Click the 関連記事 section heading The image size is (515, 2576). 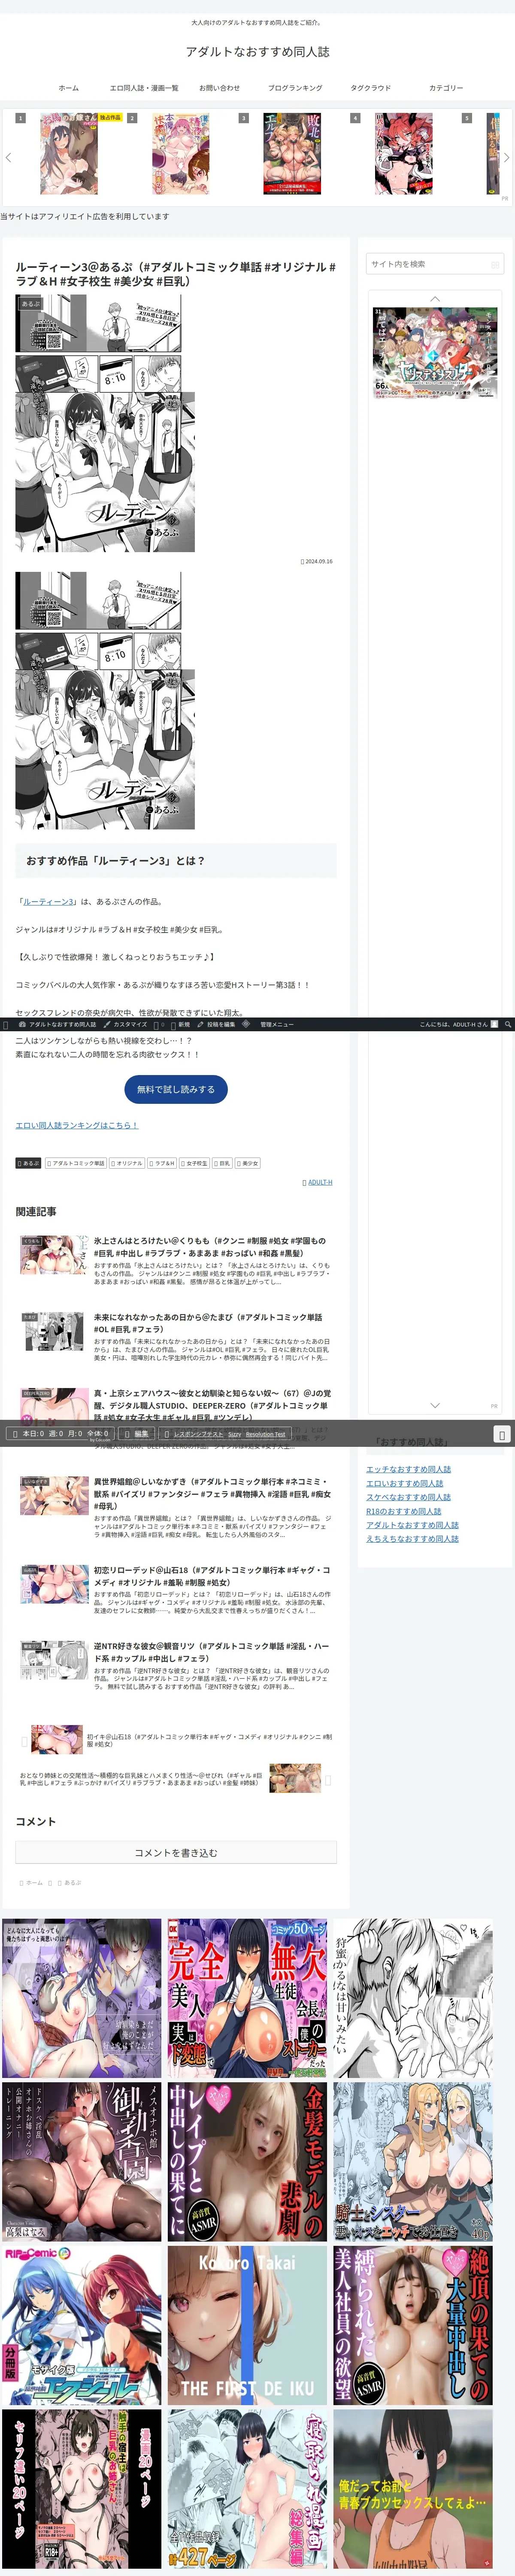pos(36,1212)
